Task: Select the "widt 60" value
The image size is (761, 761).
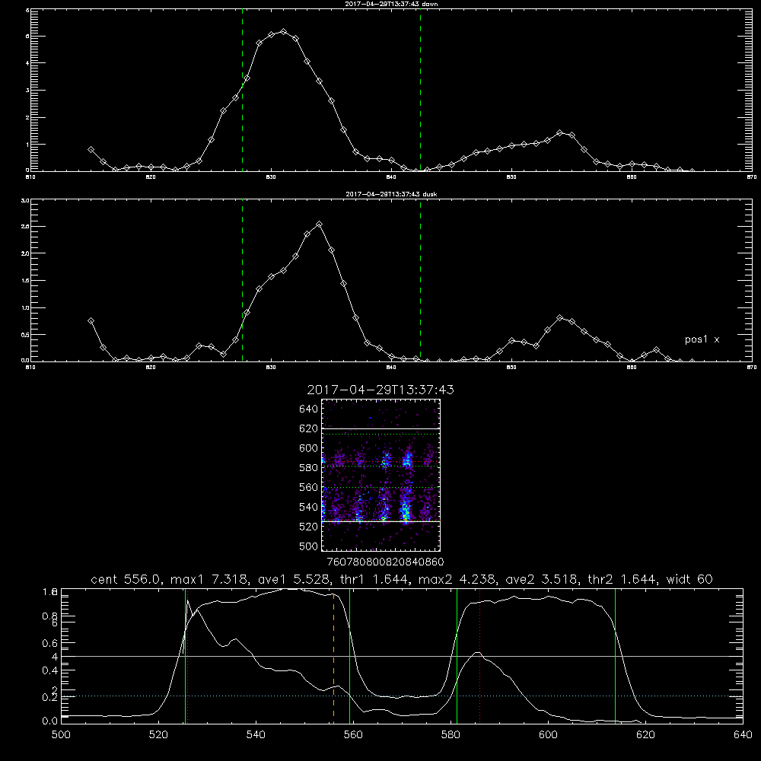Action: pos(689,579)
